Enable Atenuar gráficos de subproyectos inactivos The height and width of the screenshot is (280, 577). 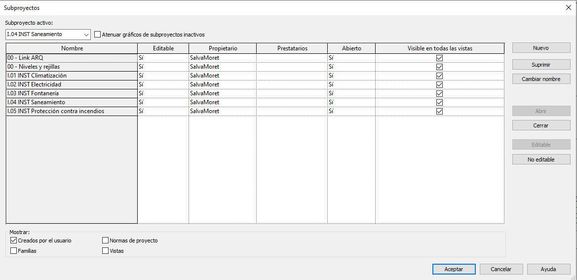click(97, 35)
